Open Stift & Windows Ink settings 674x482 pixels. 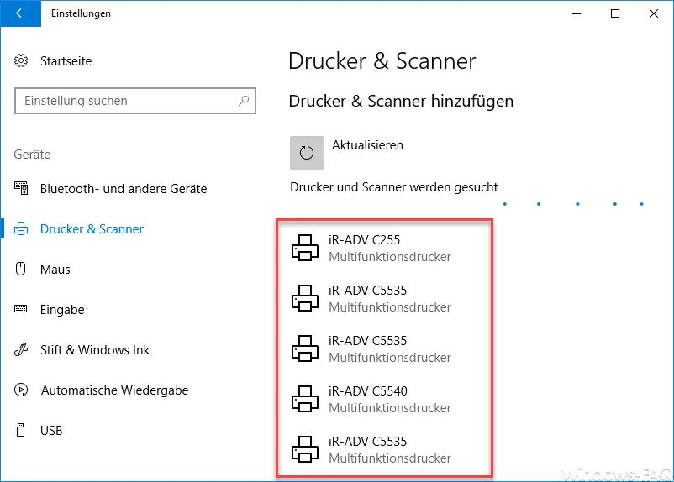tap(95, 350)
